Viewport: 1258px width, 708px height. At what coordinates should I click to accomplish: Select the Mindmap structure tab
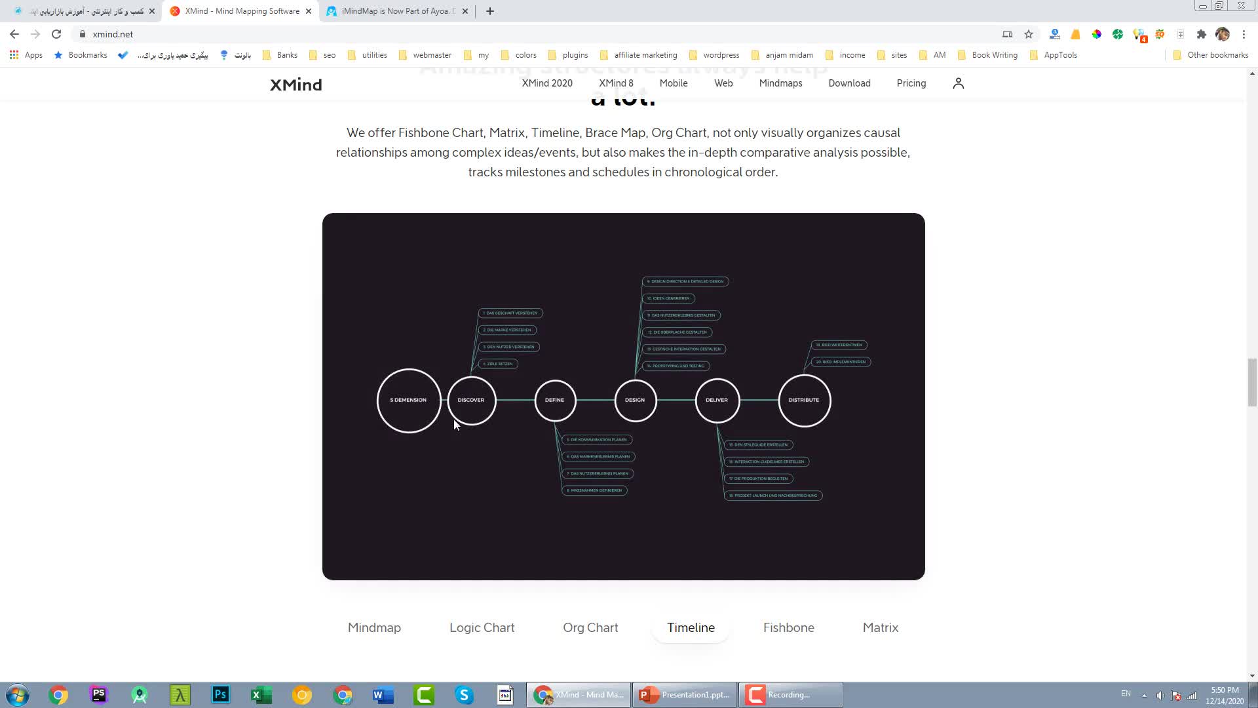[374, 627]
